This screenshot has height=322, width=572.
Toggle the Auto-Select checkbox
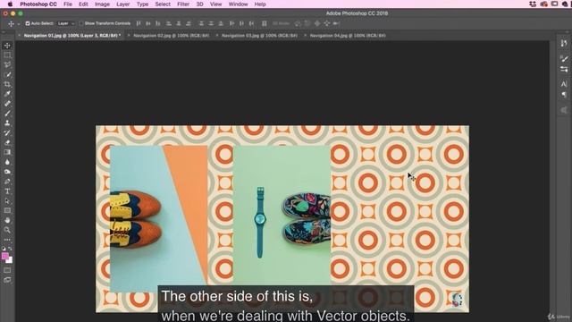[x=28, y=23]
